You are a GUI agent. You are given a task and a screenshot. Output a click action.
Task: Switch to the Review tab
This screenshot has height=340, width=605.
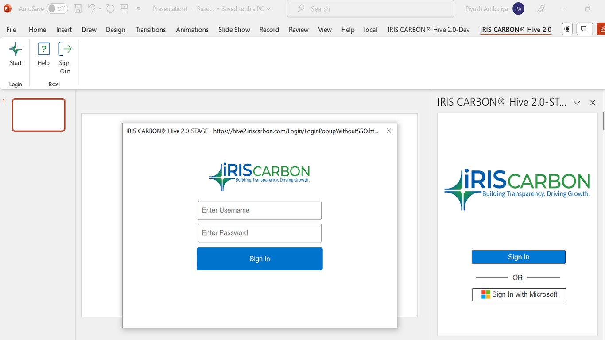point(299,30)
